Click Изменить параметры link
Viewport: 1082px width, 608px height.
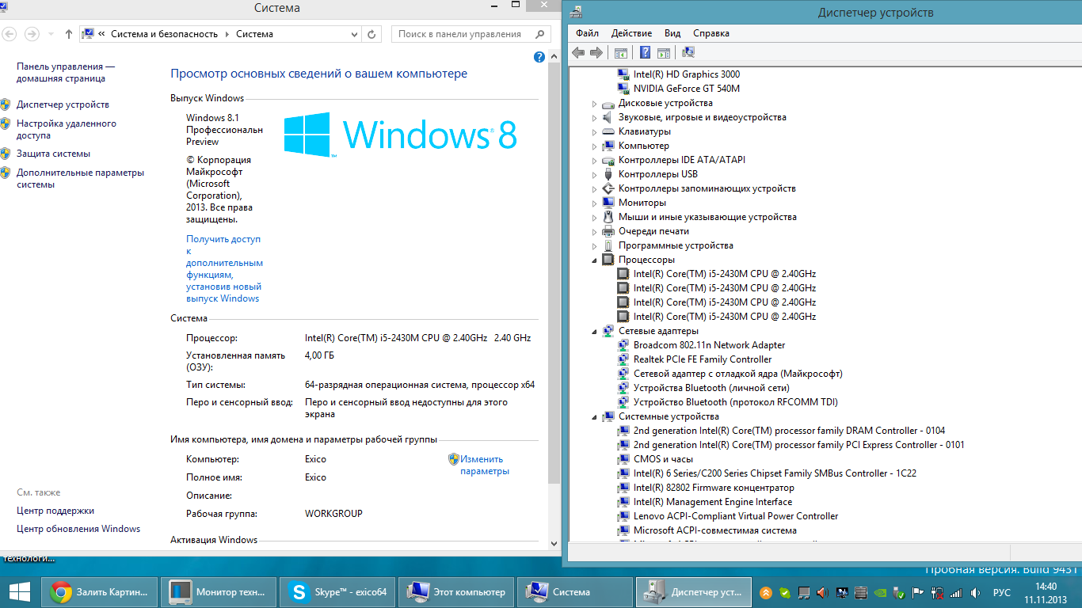click(484, 465)
